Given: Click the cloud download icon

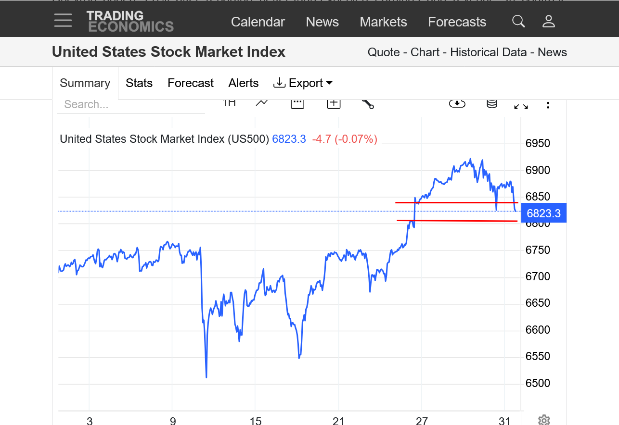Looking at the screenshot, I should pos(457,103).
